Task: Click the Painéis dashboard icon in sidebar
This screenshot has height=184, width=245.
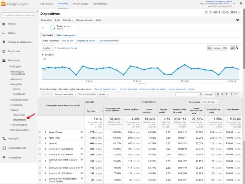Action: coord(3,24)
